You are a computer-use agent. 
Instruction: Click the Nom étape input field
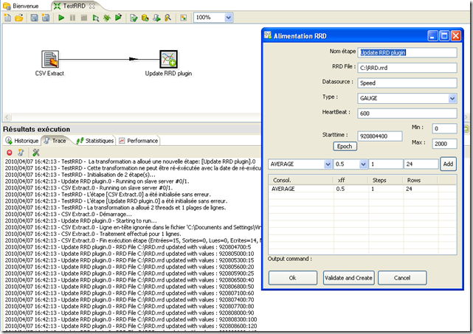(x=407, y=52)
